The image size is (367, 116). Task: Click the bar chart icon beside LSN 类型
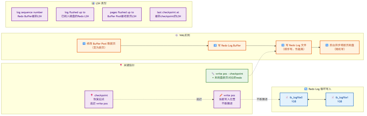tap(93, 3)
